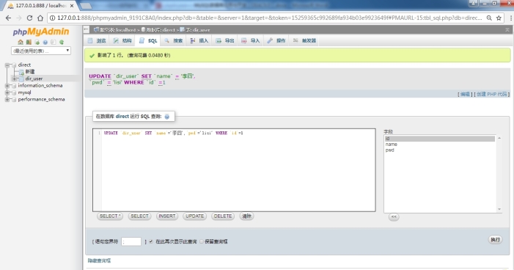This screenshot has width=514, height=270.
Task: Click the browser address bar URL
Action: tap(269, 18)
